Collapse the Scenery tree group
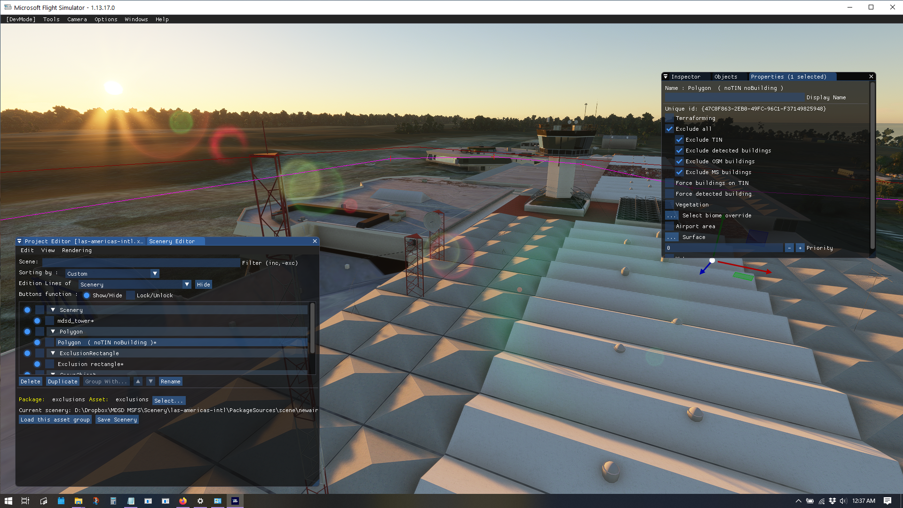903x508 pixels. 53,310
